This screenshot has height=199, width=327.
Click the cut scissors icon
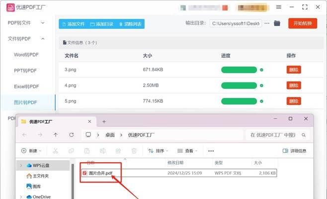coord(56,151)
